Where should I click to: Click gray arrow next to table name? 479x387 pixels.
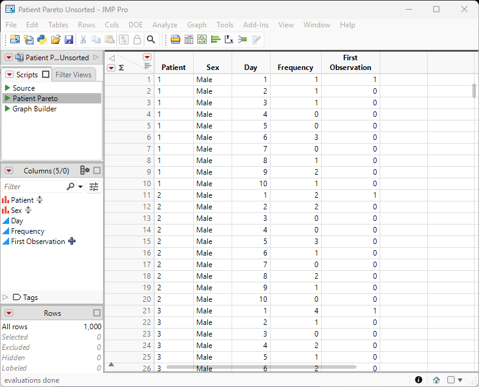coord(96,57)
